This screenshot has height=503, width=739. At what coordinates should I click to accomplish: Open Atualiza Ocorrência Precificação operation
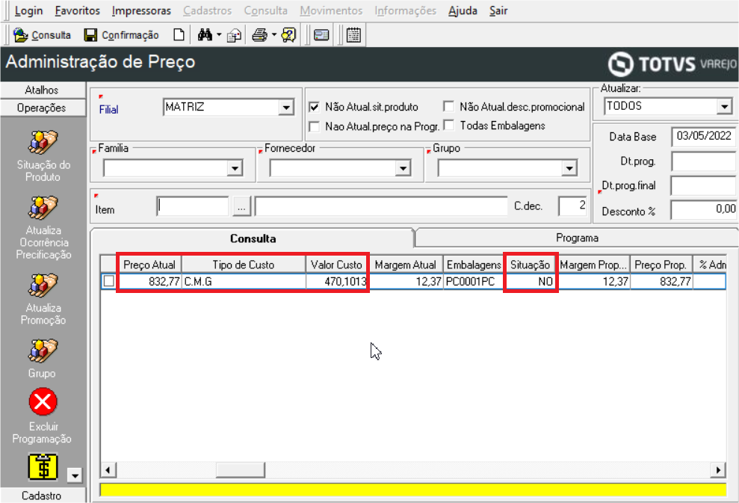(x=43, y=208)
